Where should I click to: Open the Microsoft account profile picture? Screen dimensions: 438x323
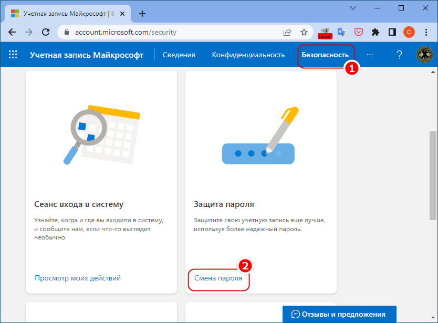tap(424, 55)
